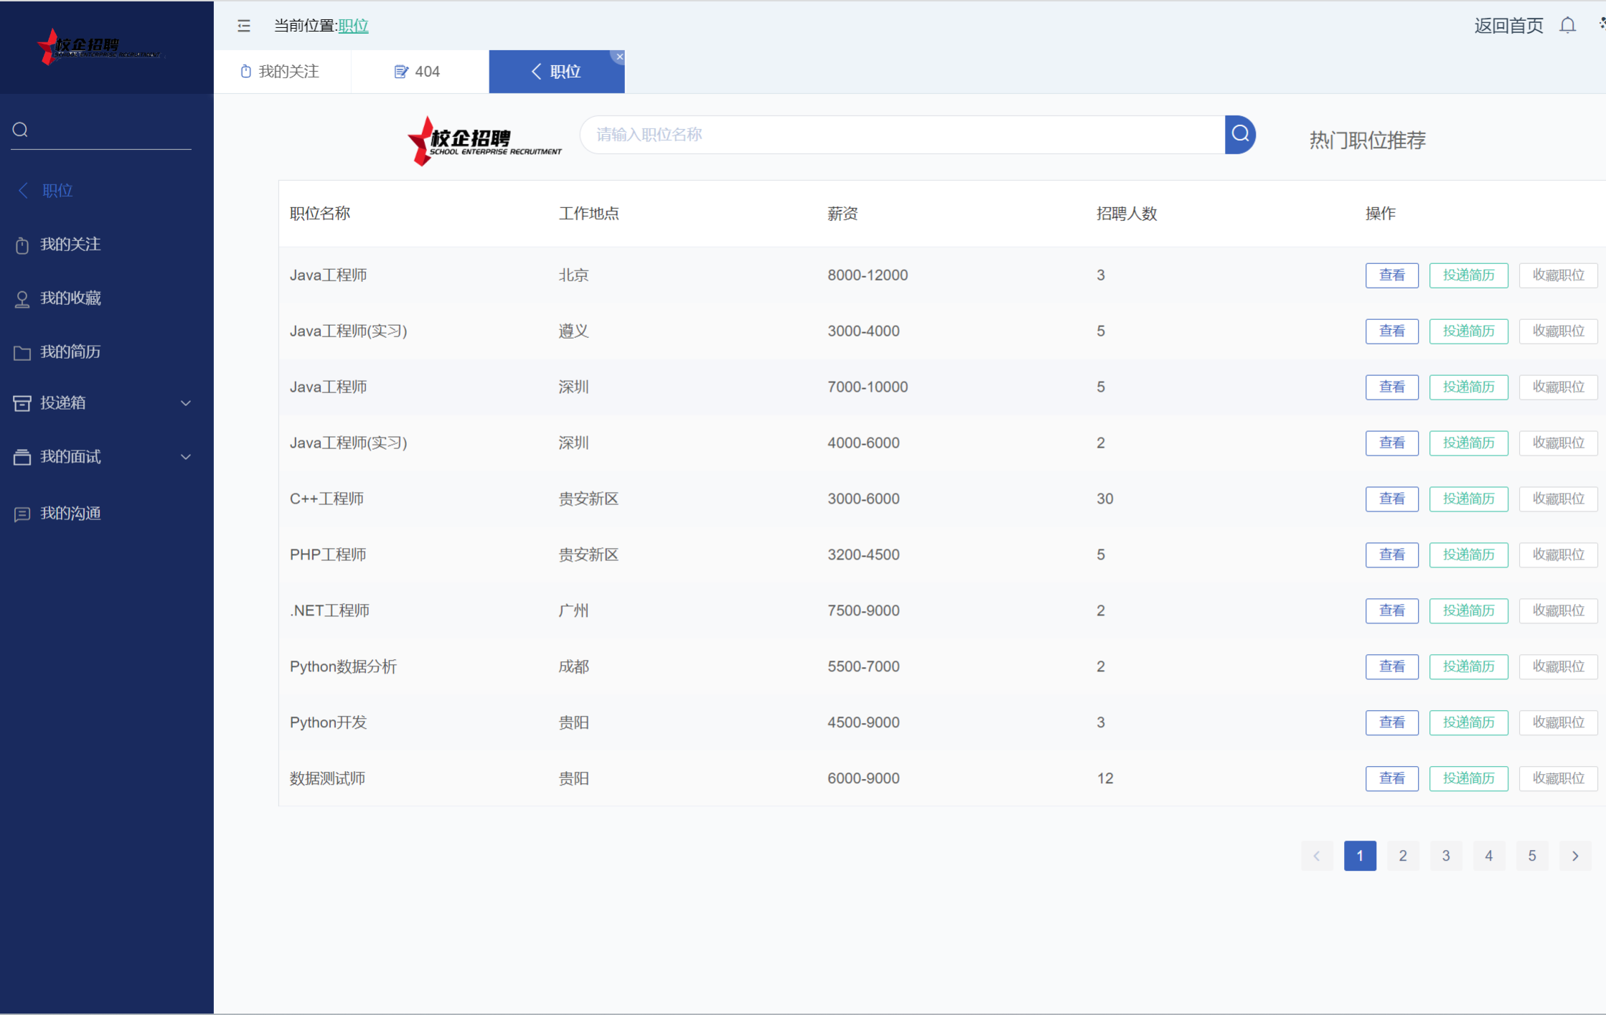Image resolution: width=1606 pixels, height=1015 pixels.
Task: Switch to the 404 tab
Action: point(418,72)
